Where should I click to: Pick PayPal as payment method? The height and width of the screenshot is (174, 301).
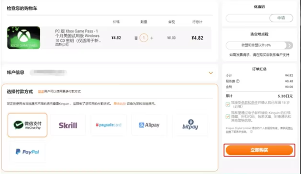click(27, 152)
